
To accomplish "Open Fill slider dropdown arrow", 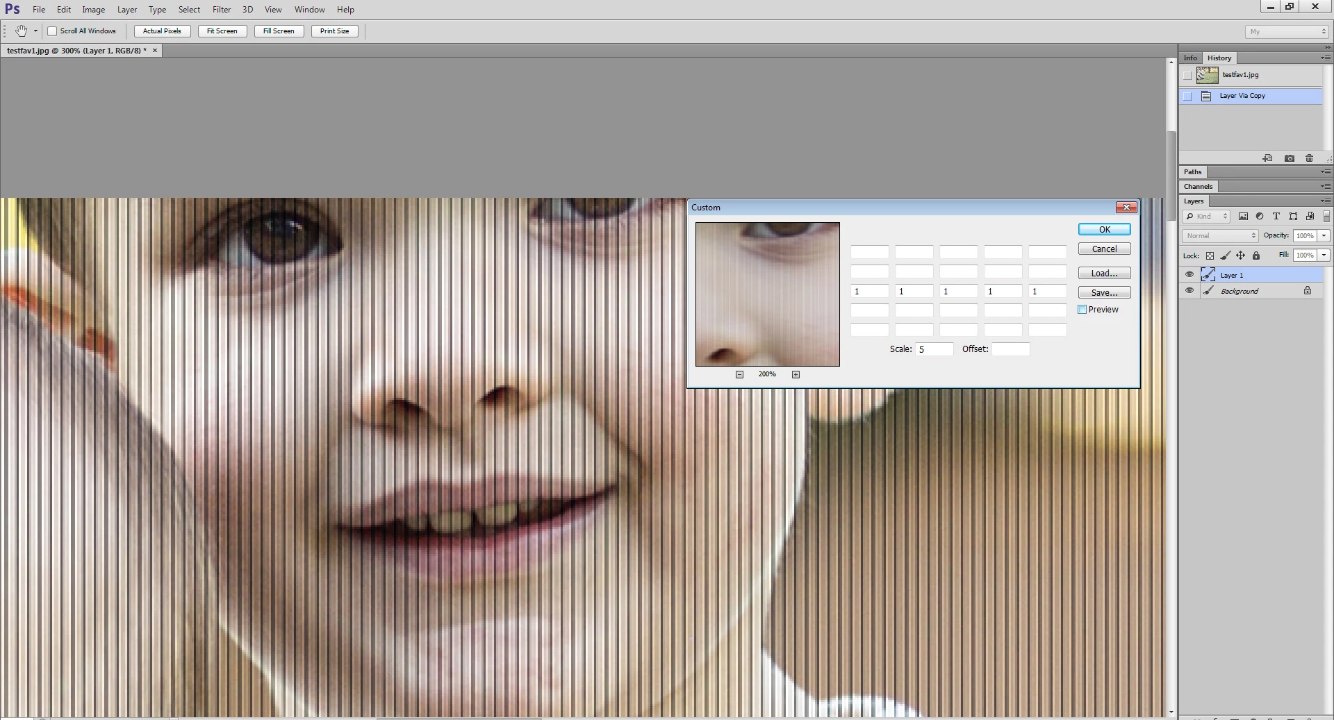I will click(1324, 256).
